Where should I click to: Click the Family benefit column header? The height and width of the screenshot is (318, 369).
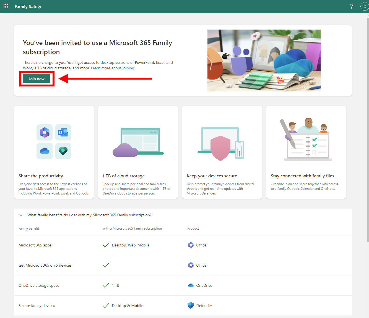(x=29, y=228)
